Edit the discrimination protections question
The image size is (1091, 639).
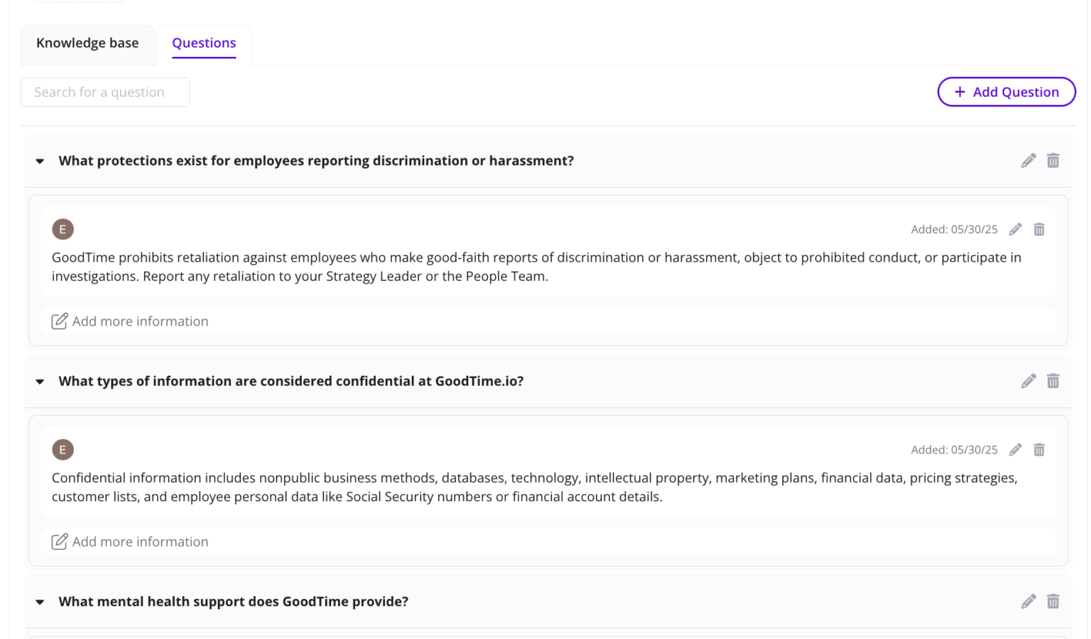pyautogui.click(x=1028, y=161)
